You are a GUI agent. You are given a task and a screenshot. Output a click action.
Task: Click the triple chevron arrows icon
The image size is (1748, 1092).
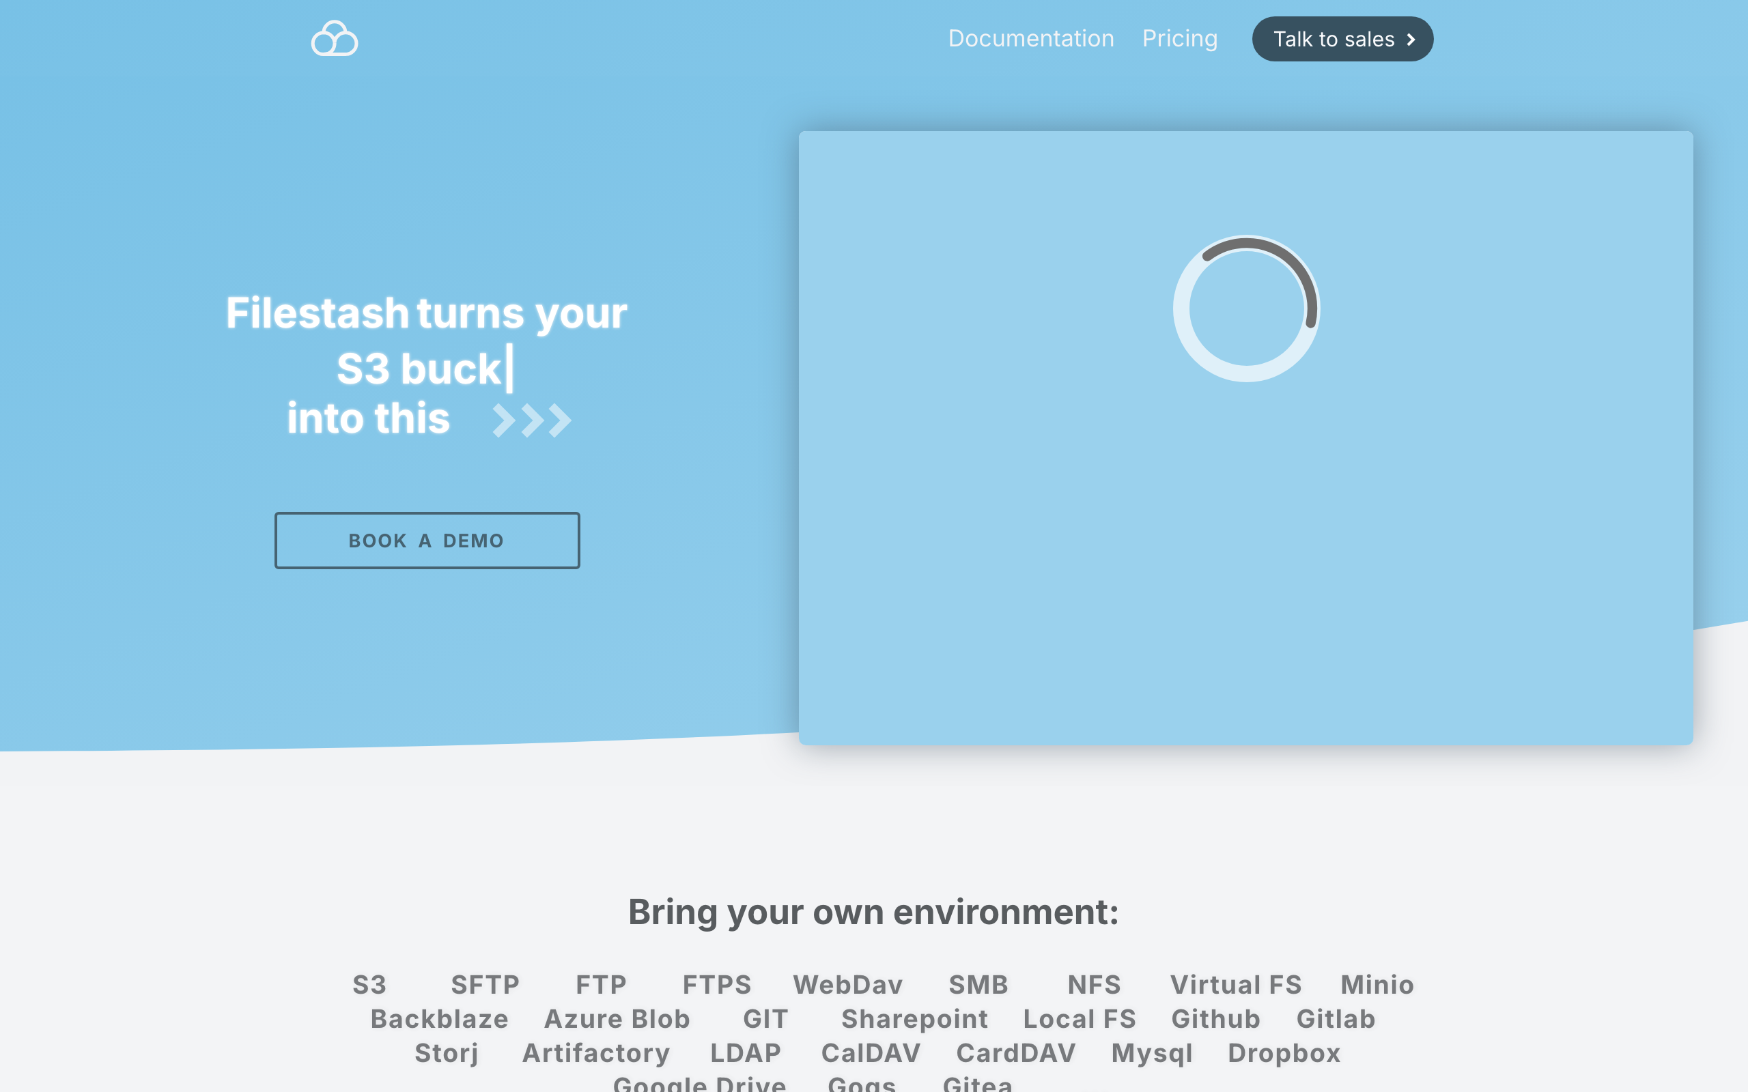click(x=532, y=420)
